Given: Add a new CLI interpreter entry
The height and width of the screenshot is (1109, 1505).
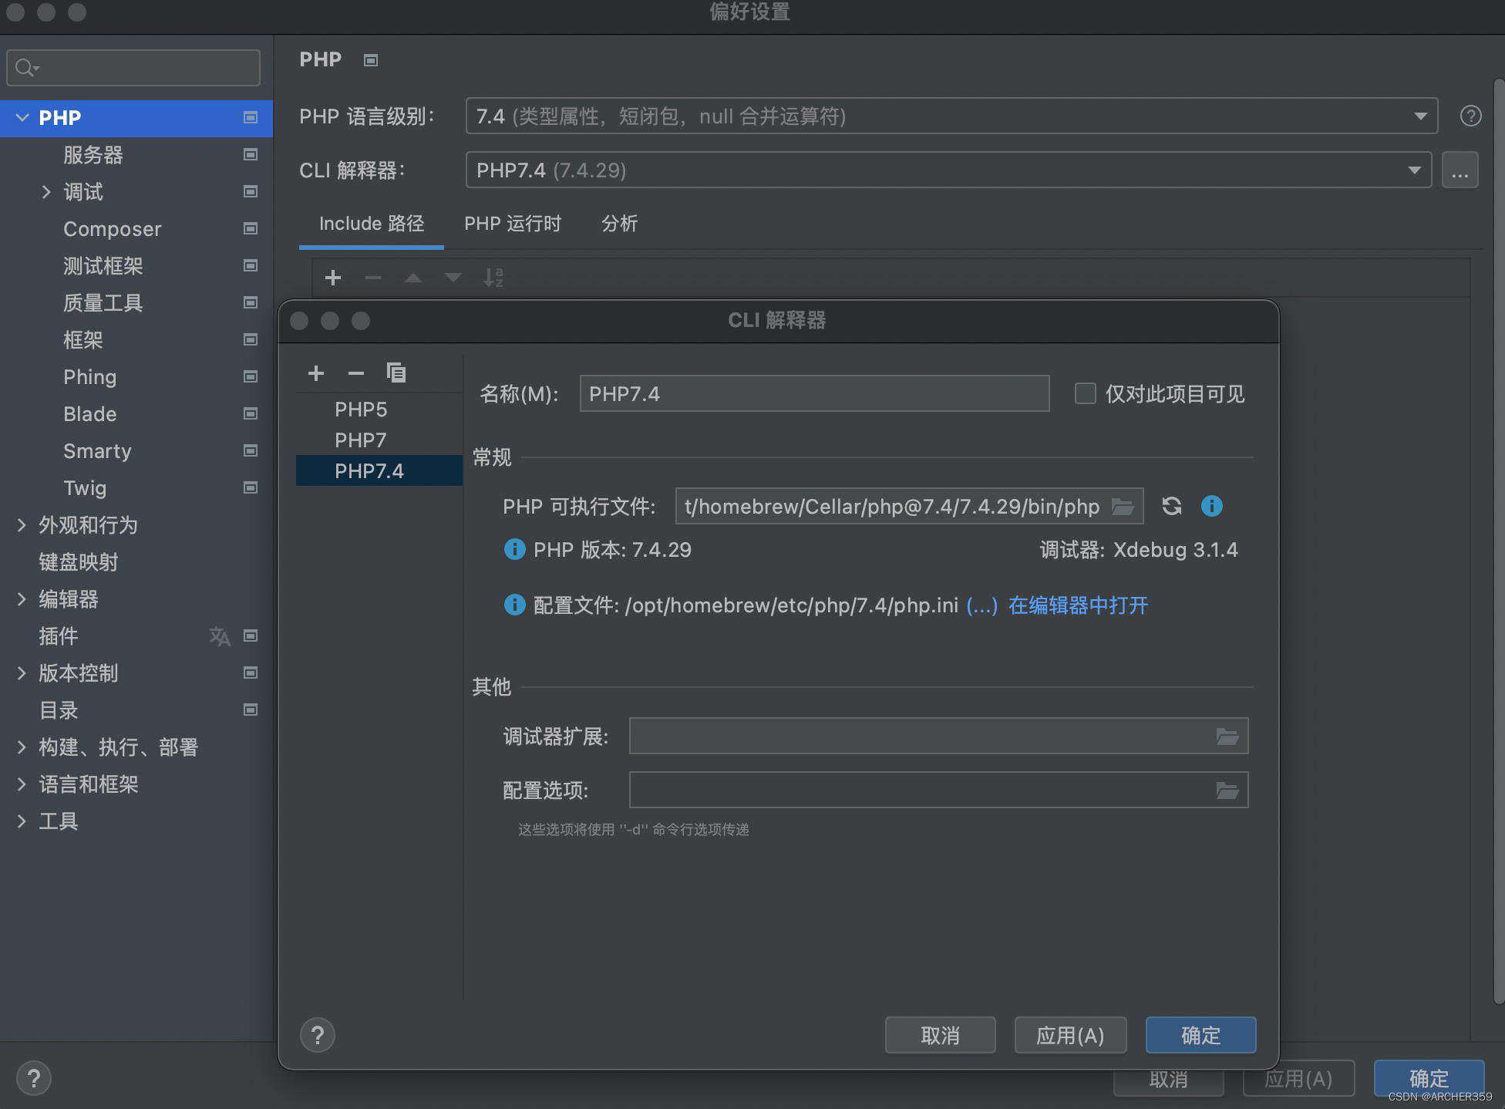Looking at the screenshot, I should (316, 373).
